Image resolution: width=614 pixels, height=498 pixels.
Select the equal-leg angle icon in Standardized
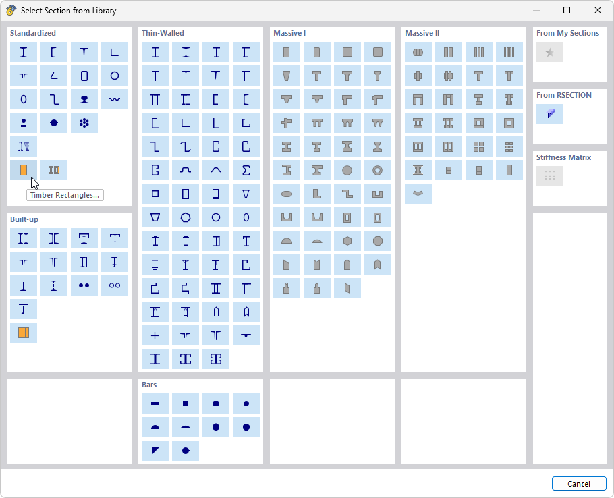[x=115, y=52]
